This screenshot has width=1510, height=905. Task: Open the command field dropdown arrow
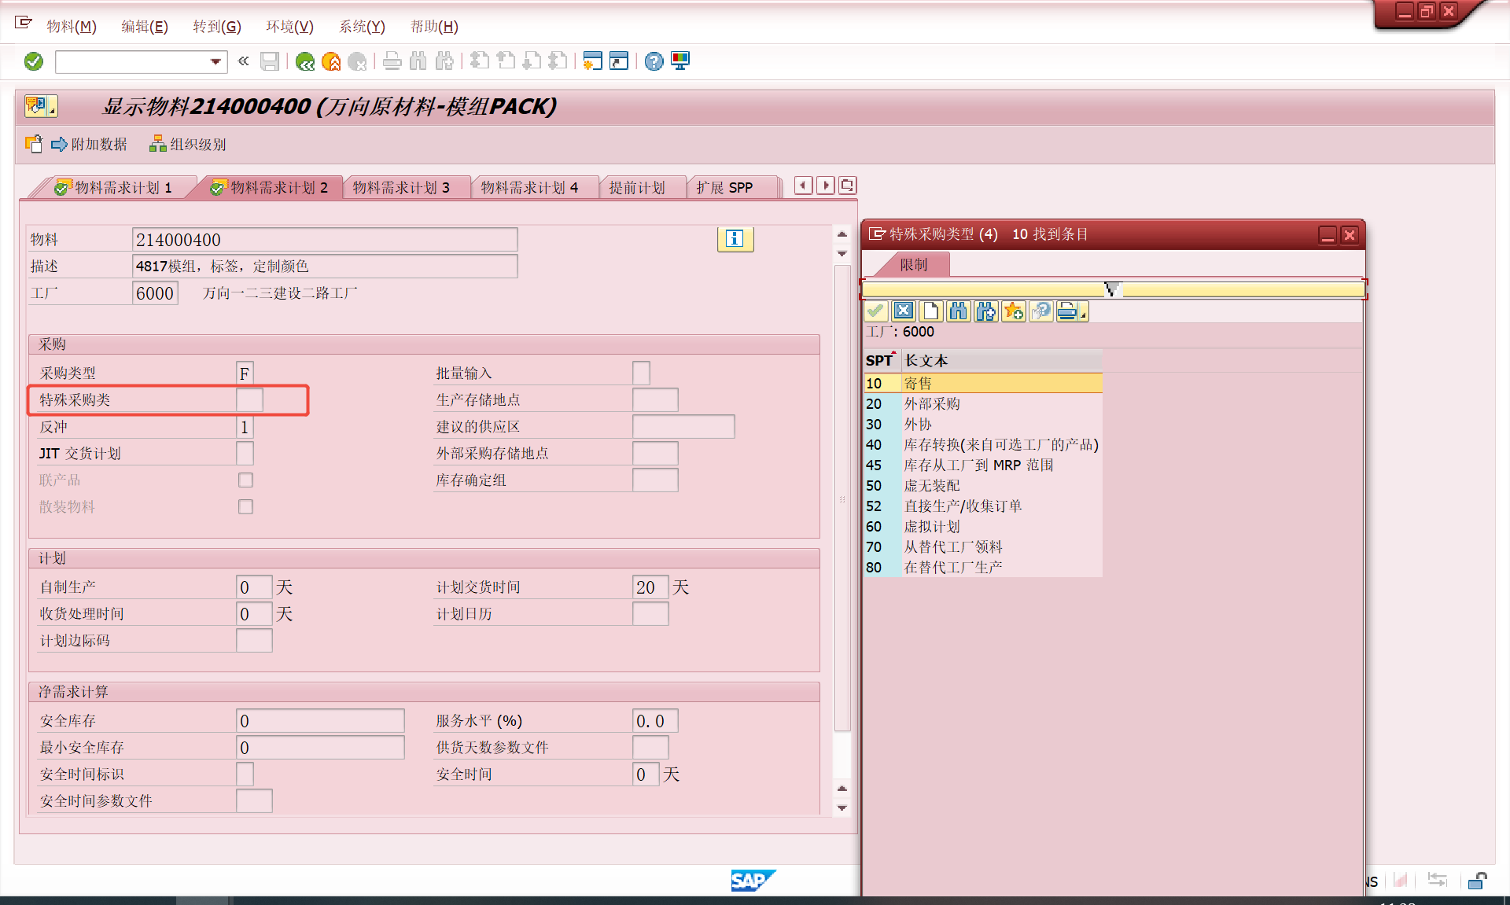(x=215, y=61)
